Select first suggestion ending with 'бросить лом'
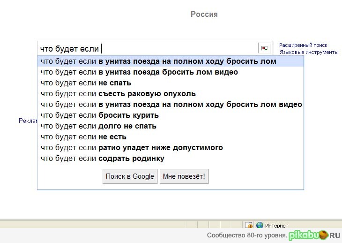The width and height of the screenshot is (342, 243). coord(158,61)
